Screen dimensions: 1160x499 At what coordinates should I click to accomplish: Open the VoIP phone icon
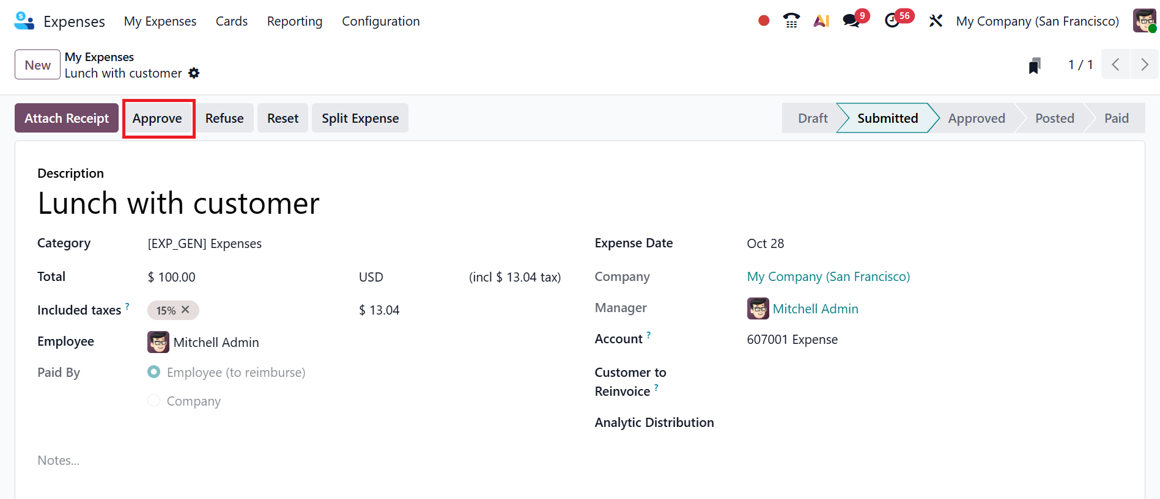tap(791, 21)
